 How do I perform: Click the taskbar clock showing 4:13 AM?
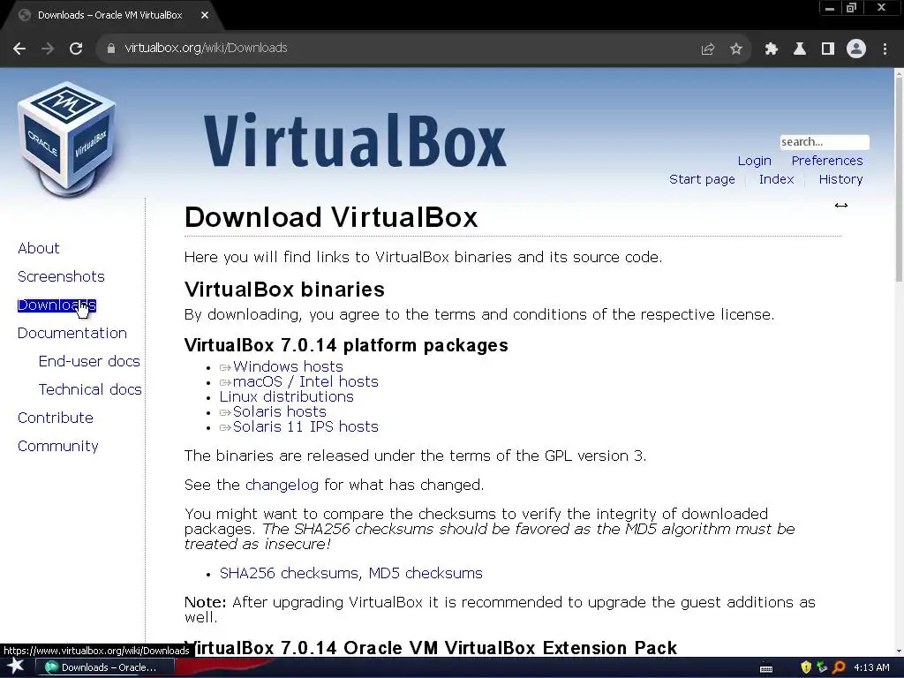[x=871, y=667]
